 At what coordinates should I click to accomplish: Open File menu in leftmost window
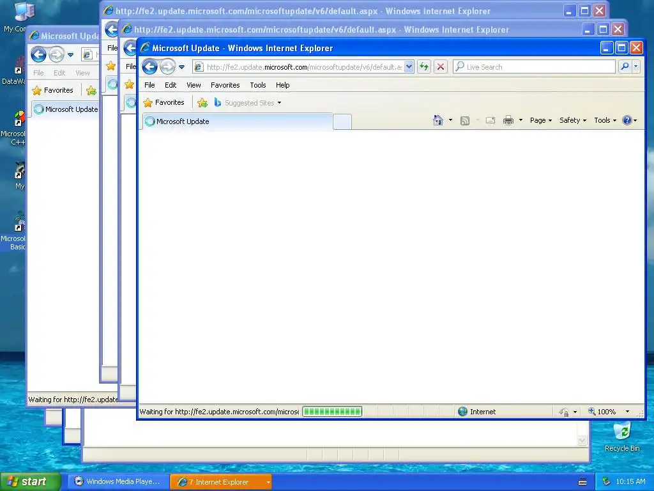pyautogui.click(x=38, y=73)
